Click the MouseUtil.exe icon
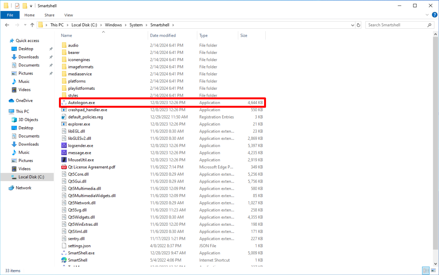This screenshot has width=439, height=275. tap(64, 160)
